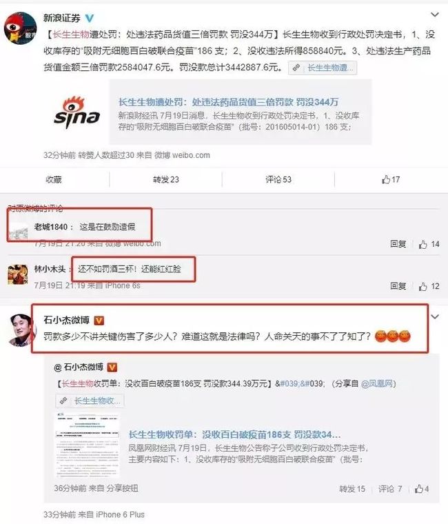Open article title 长生物遭处罚 link

228,102
